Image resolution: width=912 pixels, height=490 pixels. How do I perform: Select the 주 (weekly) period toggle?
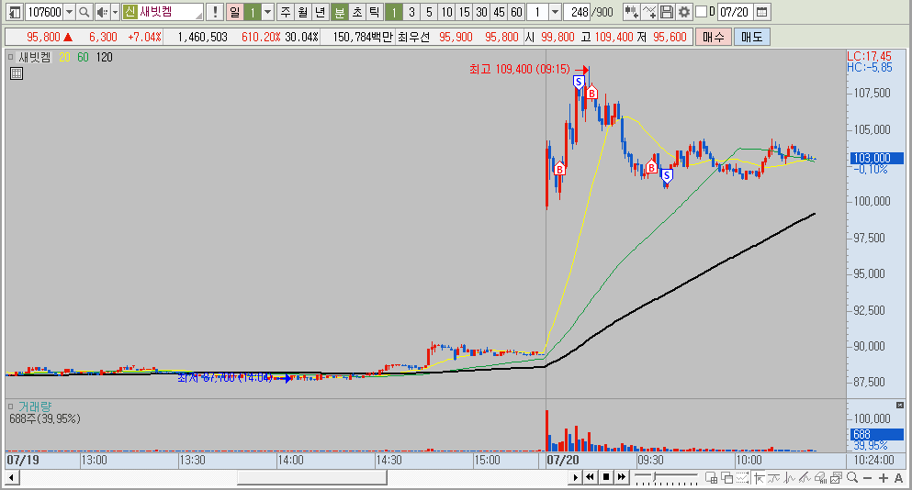286,12
